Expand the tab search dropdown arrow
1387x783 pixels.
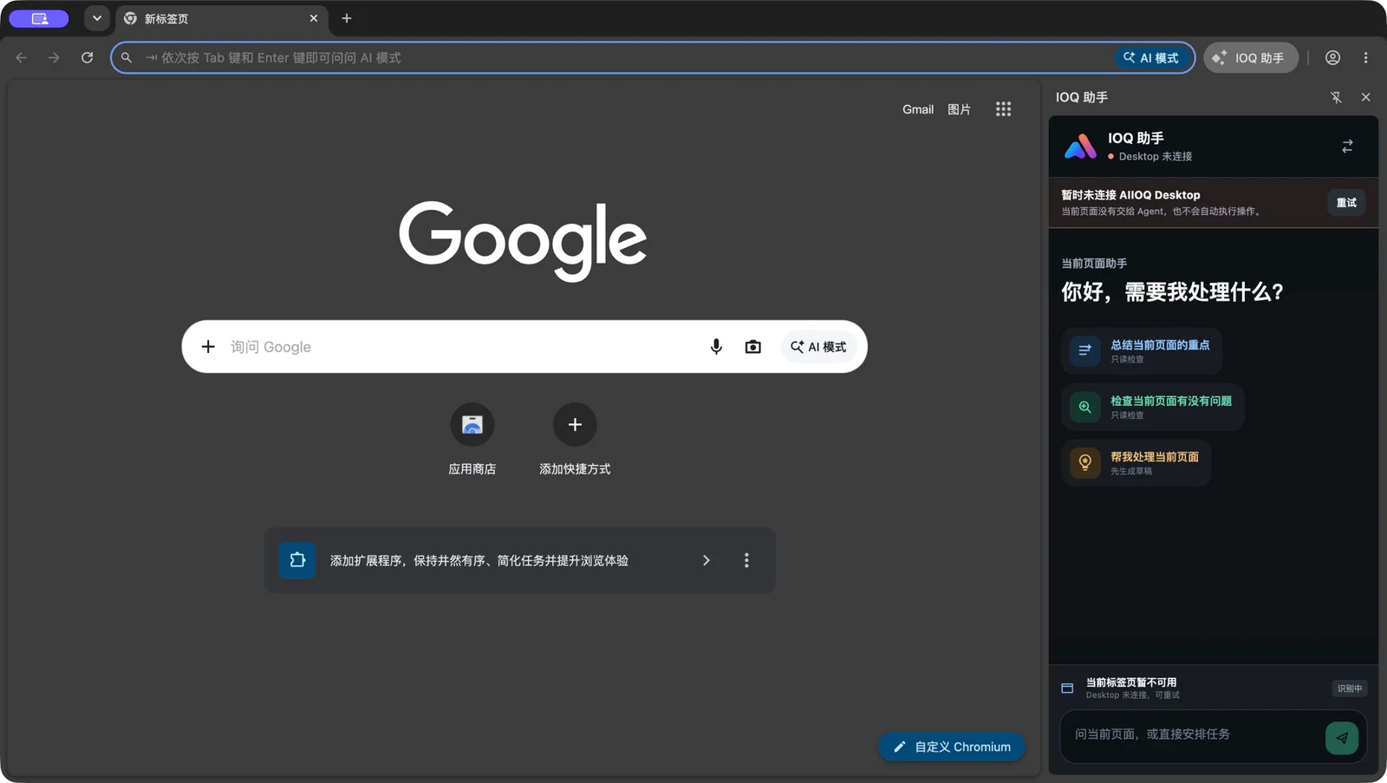[x=97, y=18]
